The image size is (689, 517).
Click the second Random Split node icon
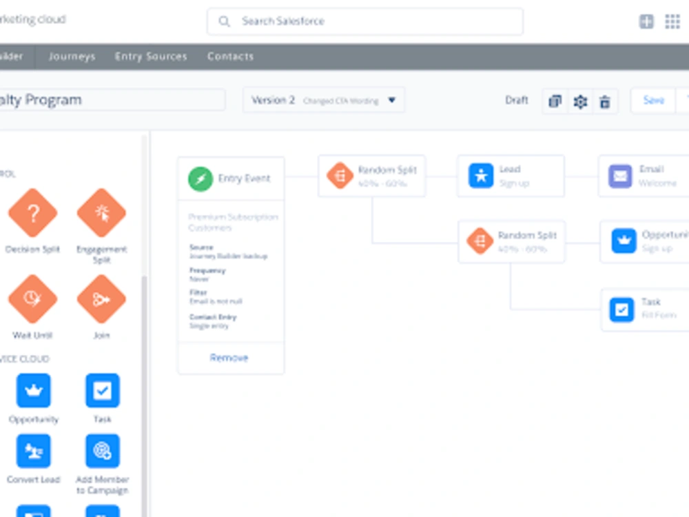point(480,241)
